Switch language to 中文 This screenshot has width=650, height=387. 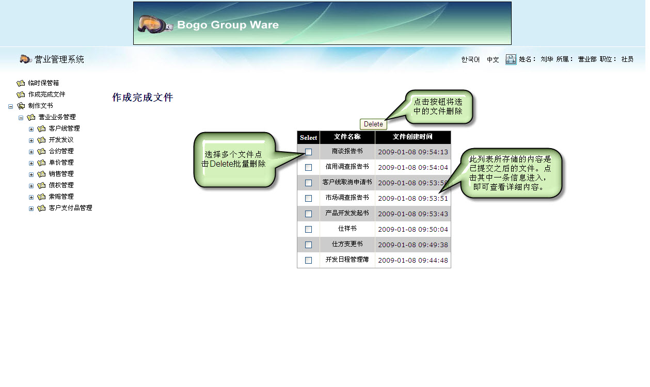click(x=493, y=60)
